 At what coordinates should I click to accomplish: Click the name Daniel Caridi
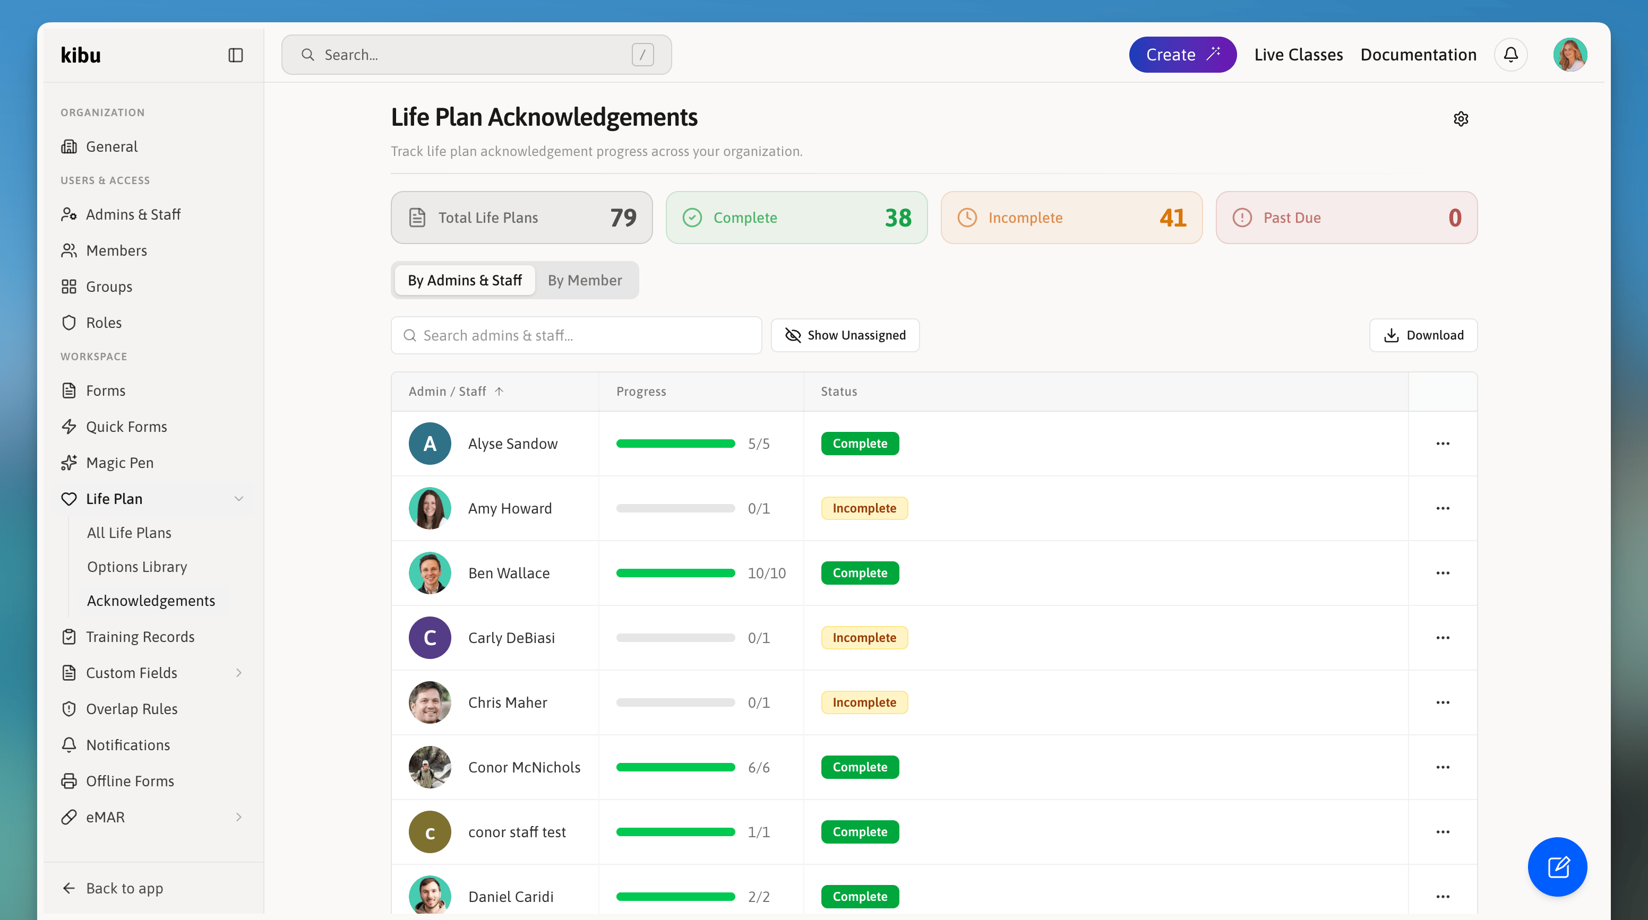pyautogui.click(x=511, y=896)
